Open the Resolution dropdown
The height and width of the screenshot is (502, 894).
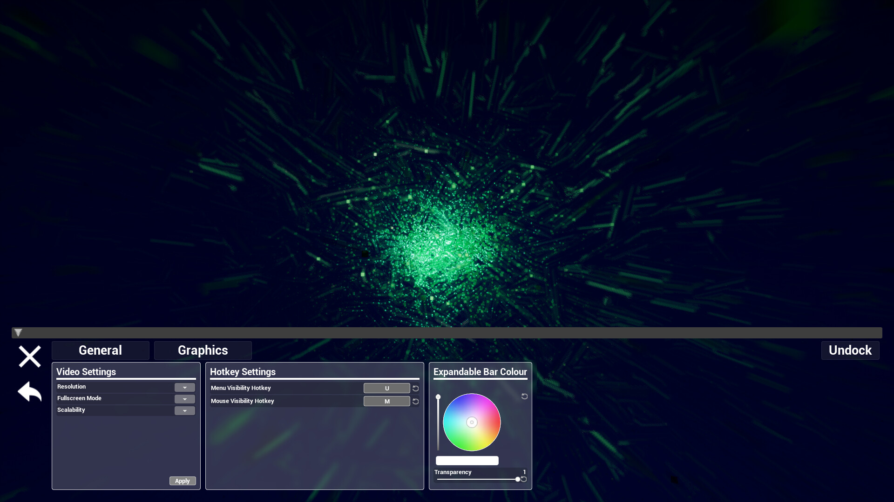[x=184, y=387]
